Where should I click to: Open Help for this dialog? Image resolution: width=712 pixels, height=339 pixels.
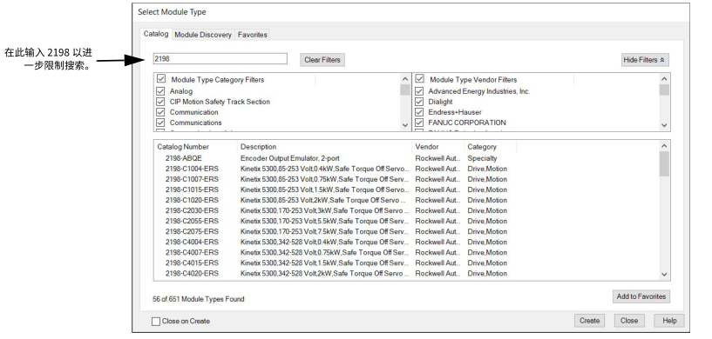[x=669, y=321]
